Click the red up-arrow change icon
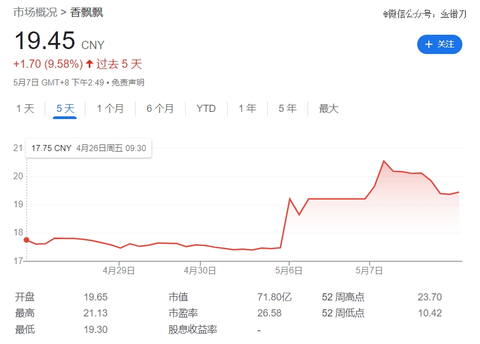The image size is (480, 344). [x=89, y=64]
